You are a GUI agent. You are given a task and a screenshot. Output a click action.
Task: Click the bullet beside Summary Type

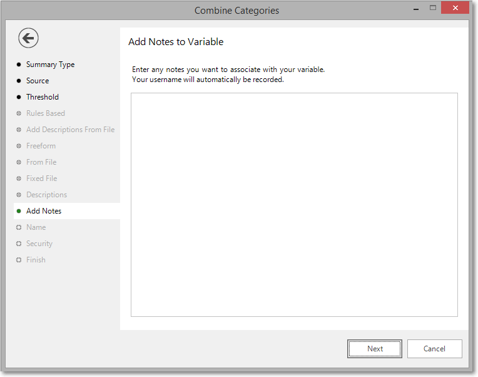point(19,65)
